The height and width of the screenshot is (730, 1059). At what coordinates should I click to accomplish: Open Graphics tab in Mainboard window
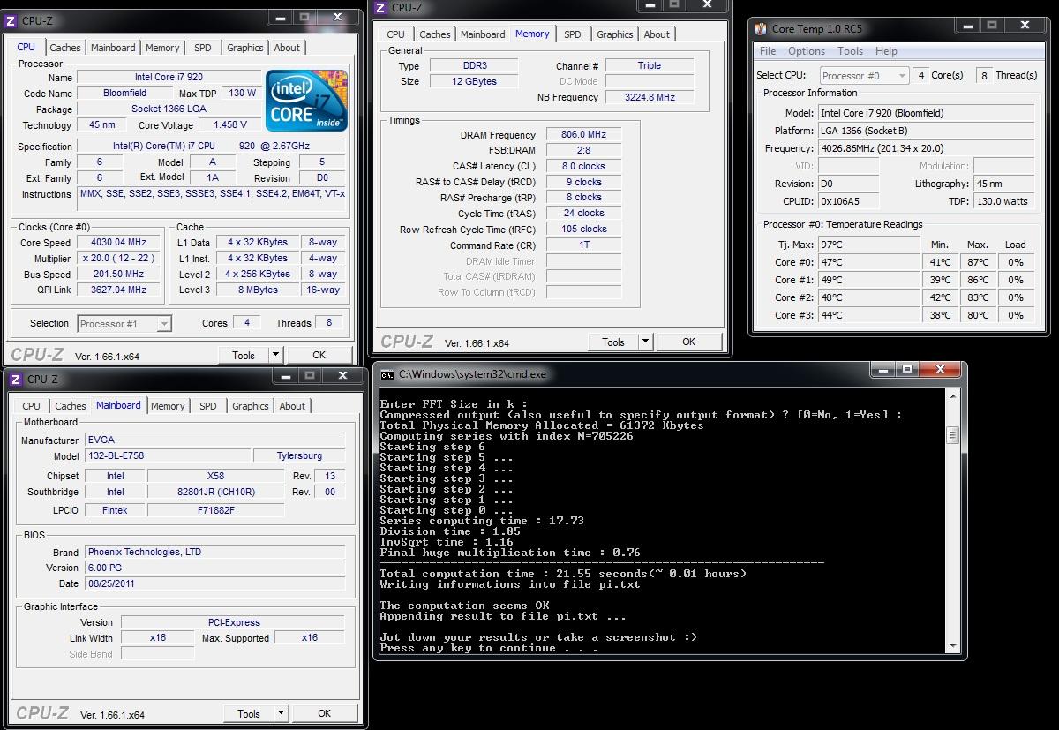tap(250, 406)
